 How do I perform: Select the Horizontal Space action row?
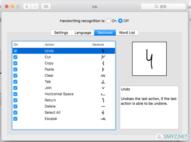point(64,94)
